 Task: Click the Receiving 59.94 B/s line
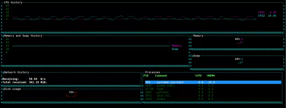(x=24, y=79)
